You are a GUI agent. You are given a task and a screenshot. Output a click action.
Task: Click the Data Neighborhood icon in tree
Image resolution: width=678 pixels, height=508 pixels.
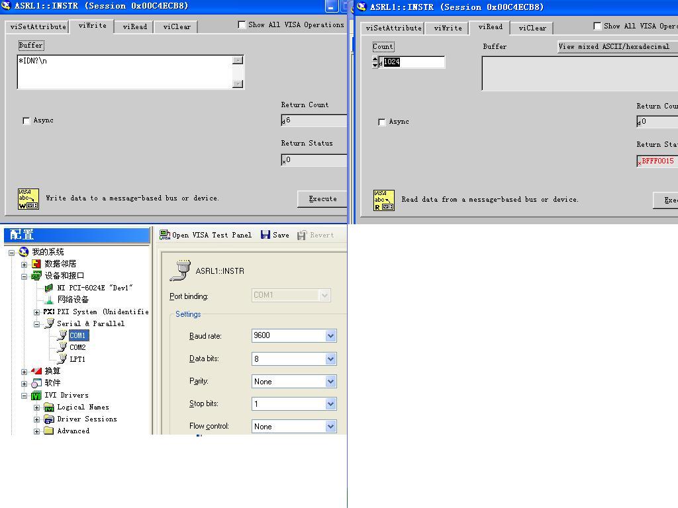coord(36,263)
